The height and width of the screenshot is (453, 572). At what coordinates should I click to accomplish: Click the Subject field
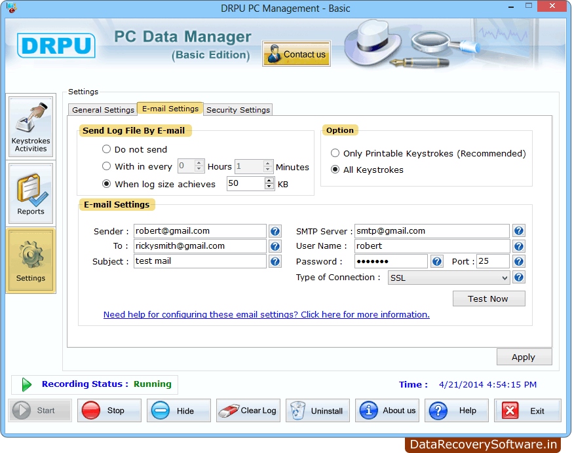(x=200, y=261)
